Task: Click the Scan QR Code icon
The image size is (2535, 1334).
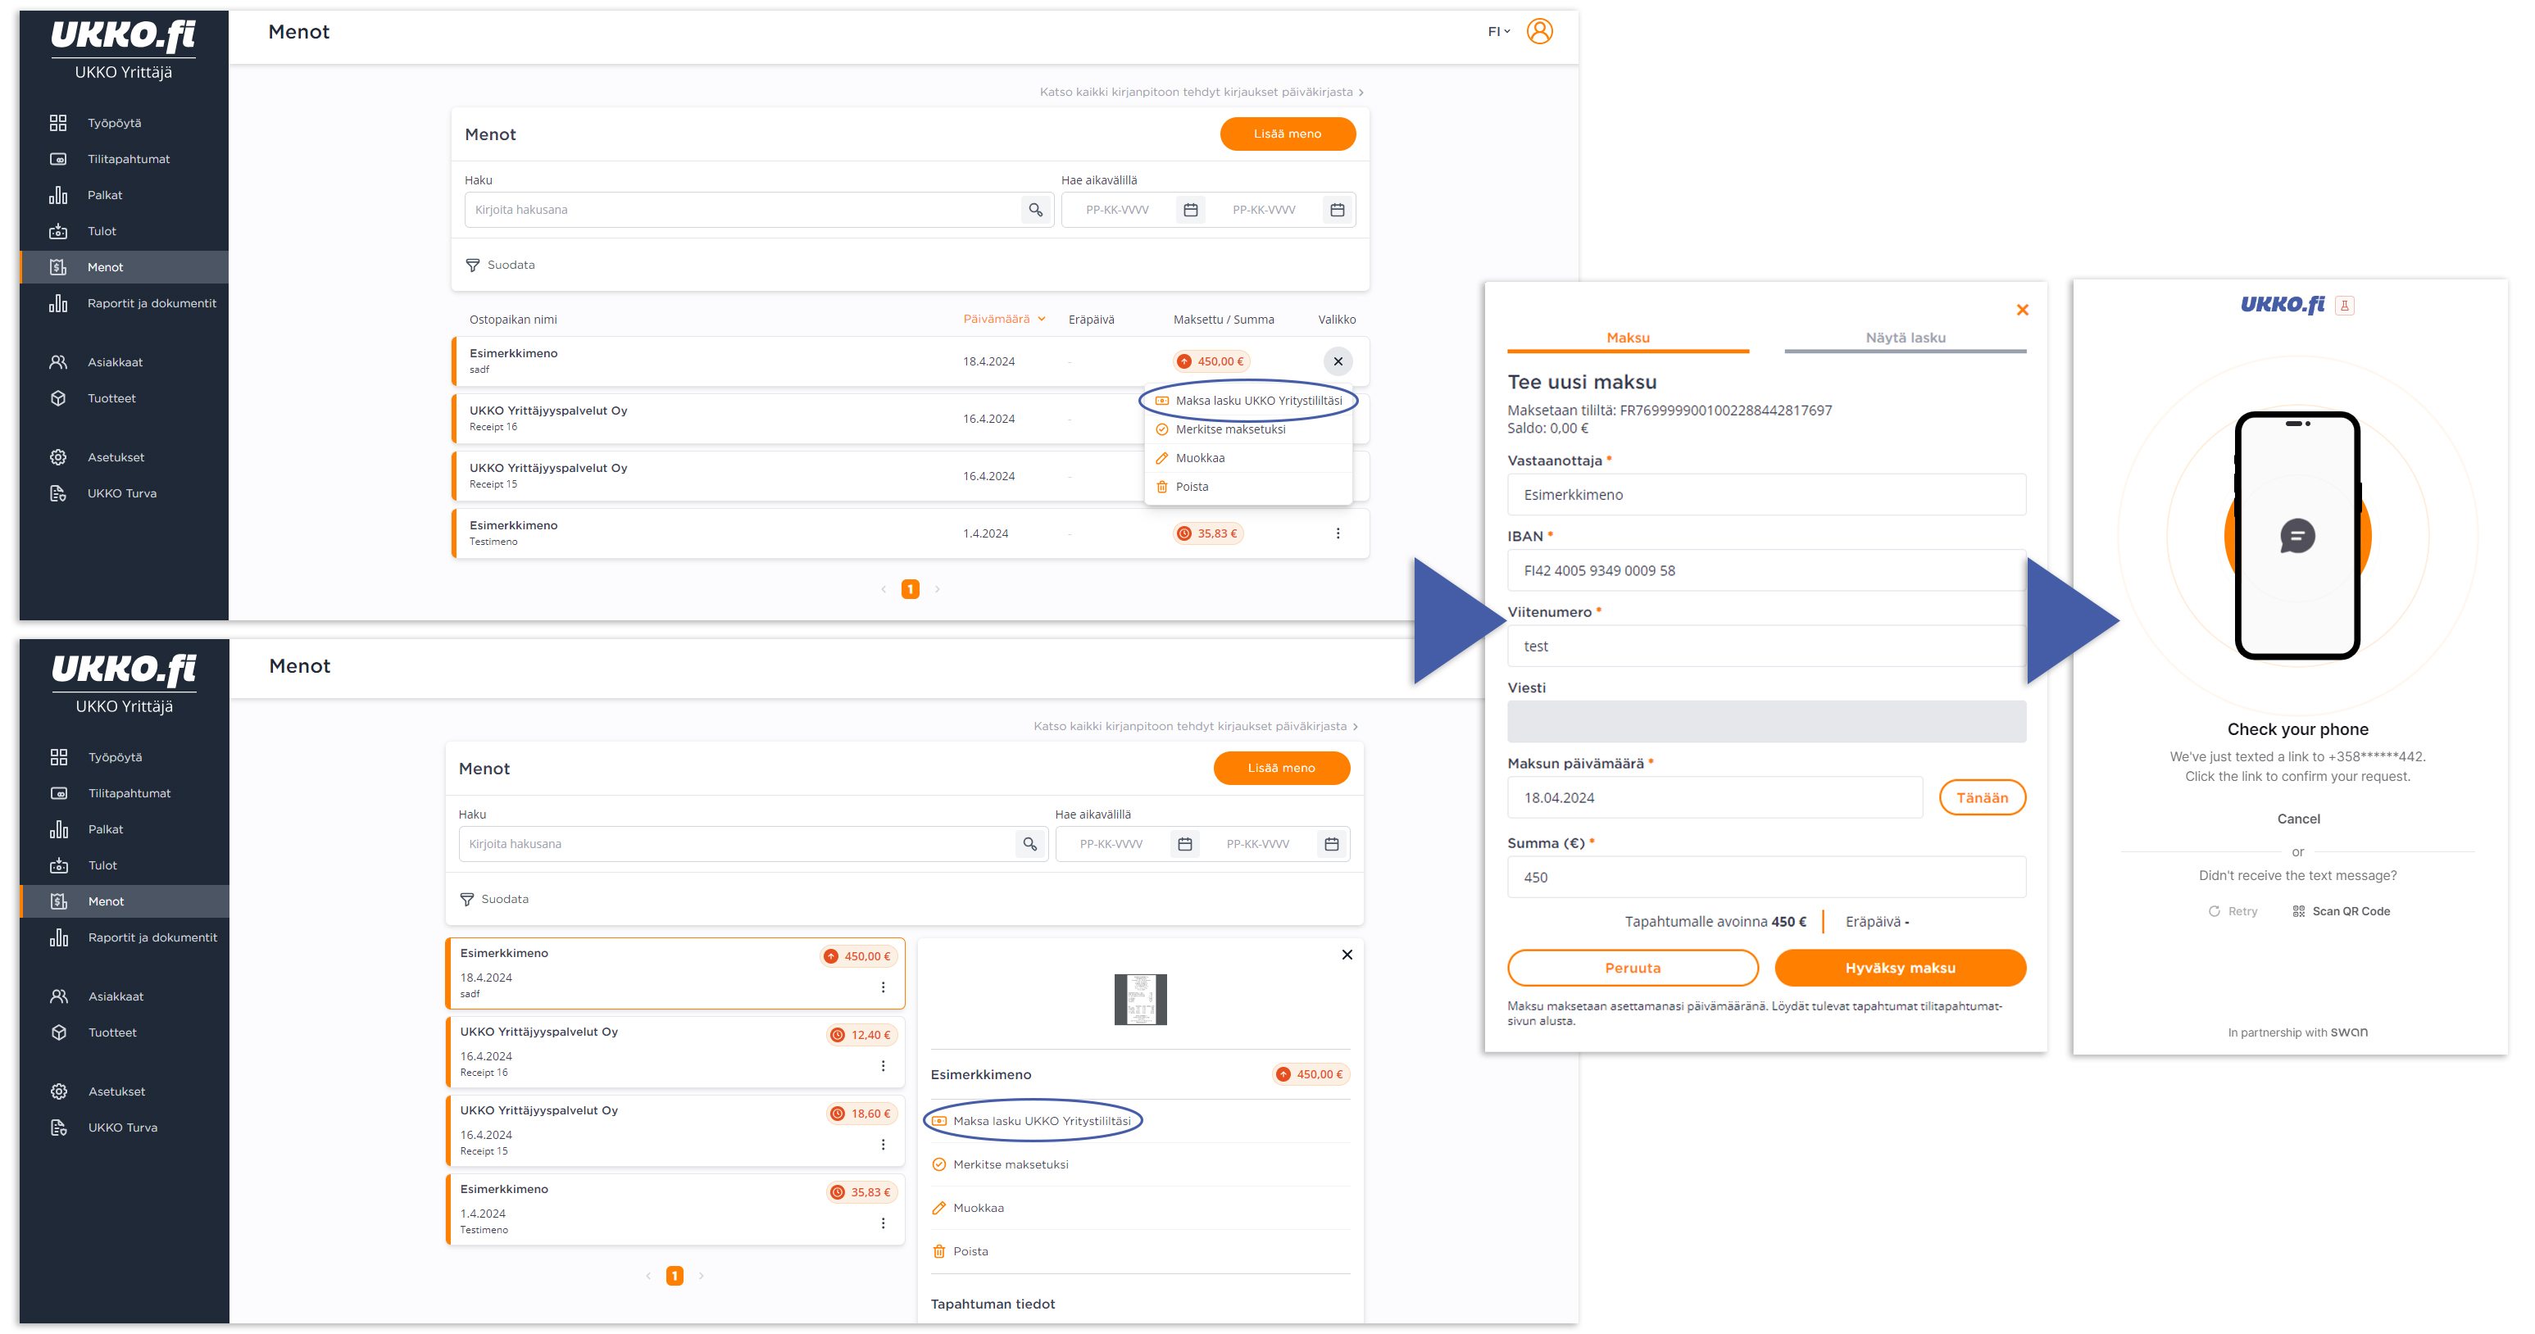Action: 2299,911
